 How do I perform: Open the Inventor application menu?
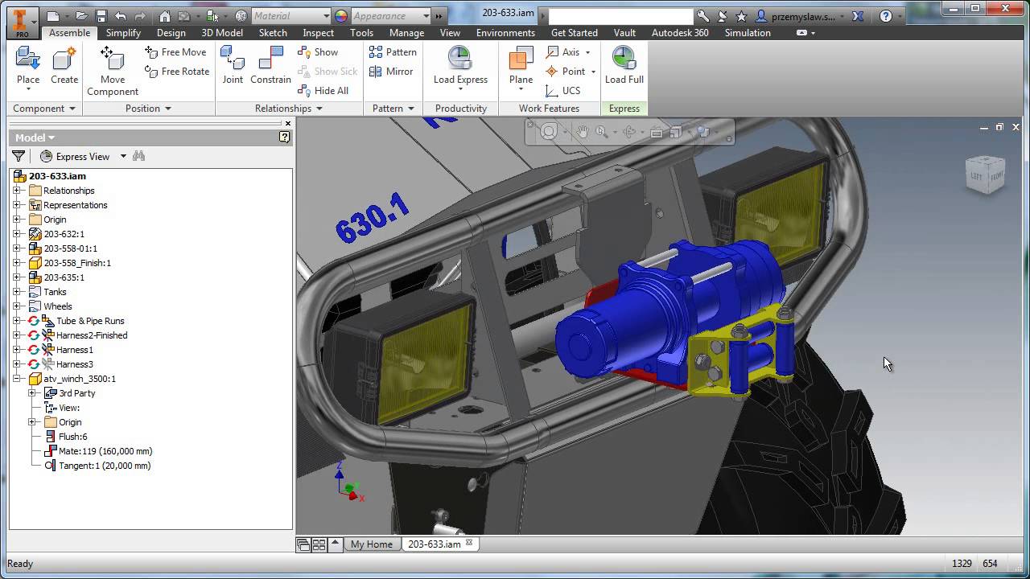[x=22, y=22]
